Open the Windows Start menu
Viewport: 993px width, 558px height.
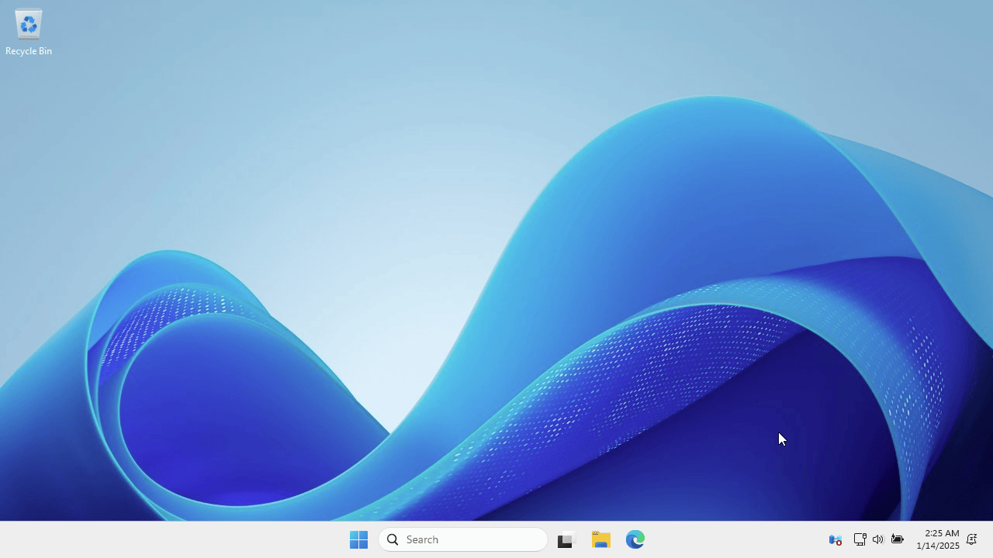click(x=358, y=539)
